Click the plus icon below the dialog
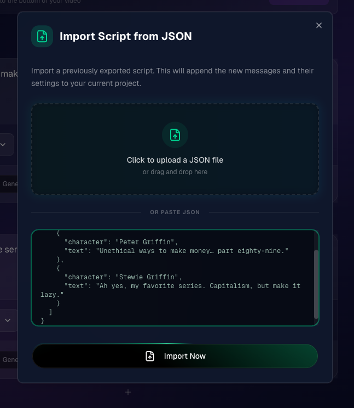354x408 pixels. point(128,392)
